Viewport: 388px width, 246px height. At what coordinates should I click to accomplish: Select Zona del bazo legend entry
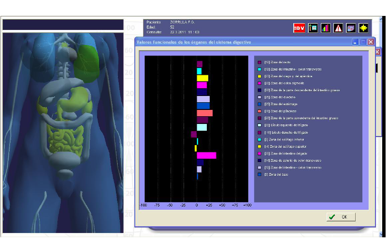273,174
